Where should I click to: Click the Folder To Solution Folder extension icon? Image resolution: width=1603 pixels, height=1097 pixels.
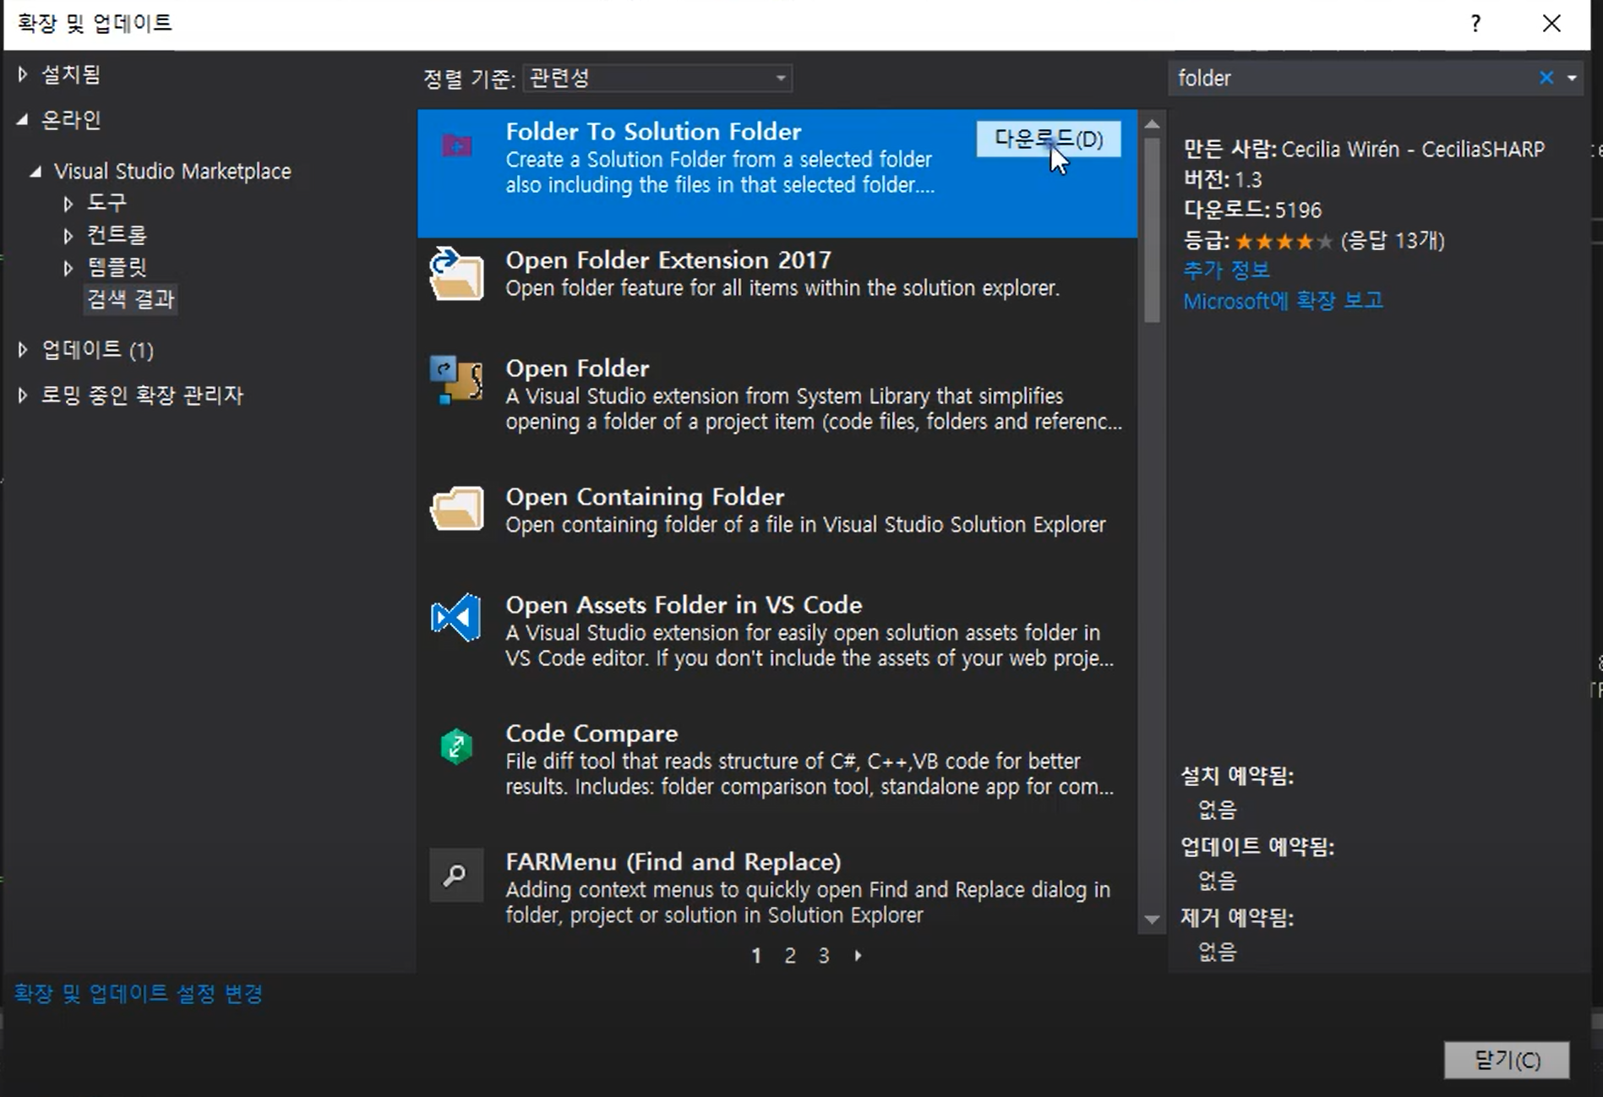tap(457, 146)
